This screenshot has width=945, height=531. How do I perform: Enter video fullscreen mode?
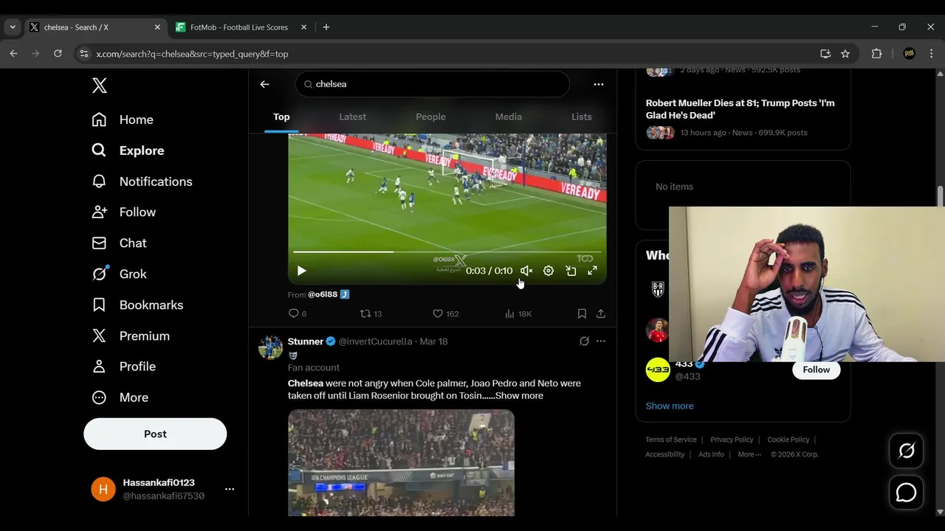point(592,271)
